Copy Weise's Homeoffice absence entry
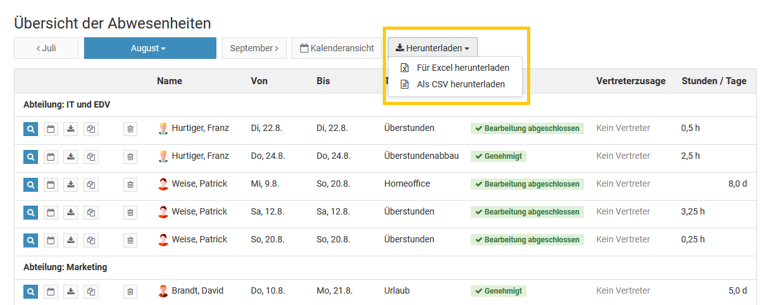The height and width of the screenshot is (305, 770). pos(91,184)
